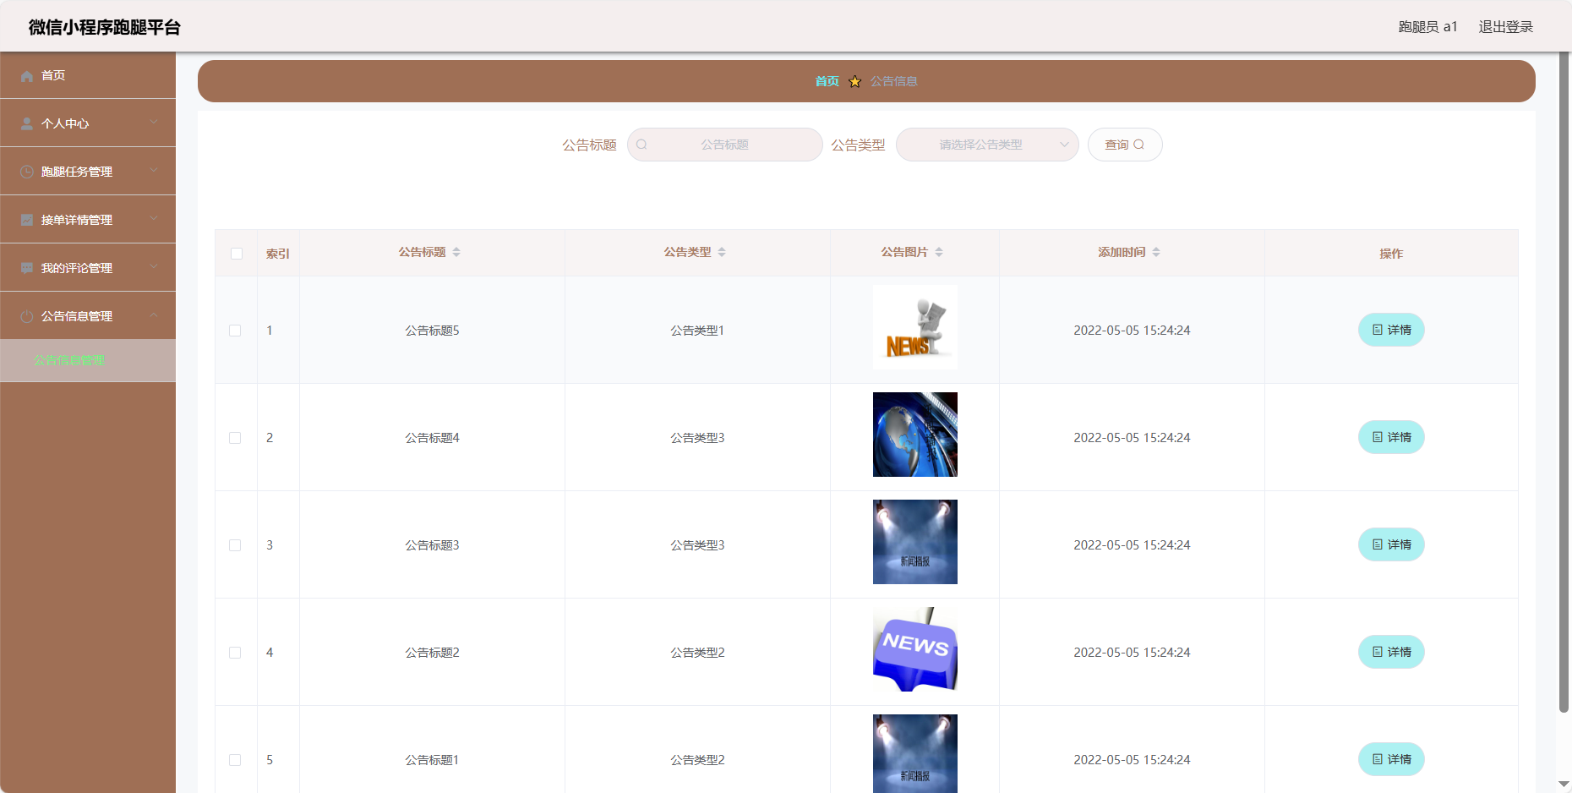Viewport: 1572px width, 793px height.
Task: Check the checkbox for row 公告标题3
Action: 235,545
